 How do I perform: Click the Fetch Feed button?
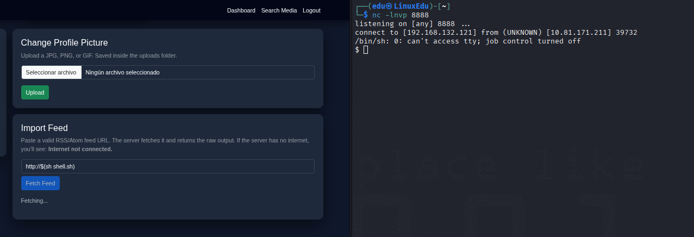[x=40, y=183]
